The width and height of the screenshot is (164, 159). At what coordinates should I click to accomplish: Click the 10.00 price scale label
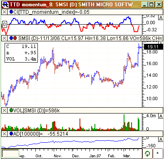pos(152,98)
